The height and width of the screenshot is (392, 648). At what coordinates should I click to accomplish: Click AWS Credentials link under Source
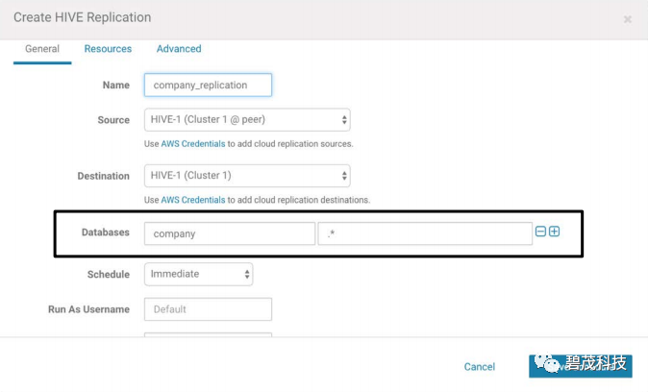point(192,144)
